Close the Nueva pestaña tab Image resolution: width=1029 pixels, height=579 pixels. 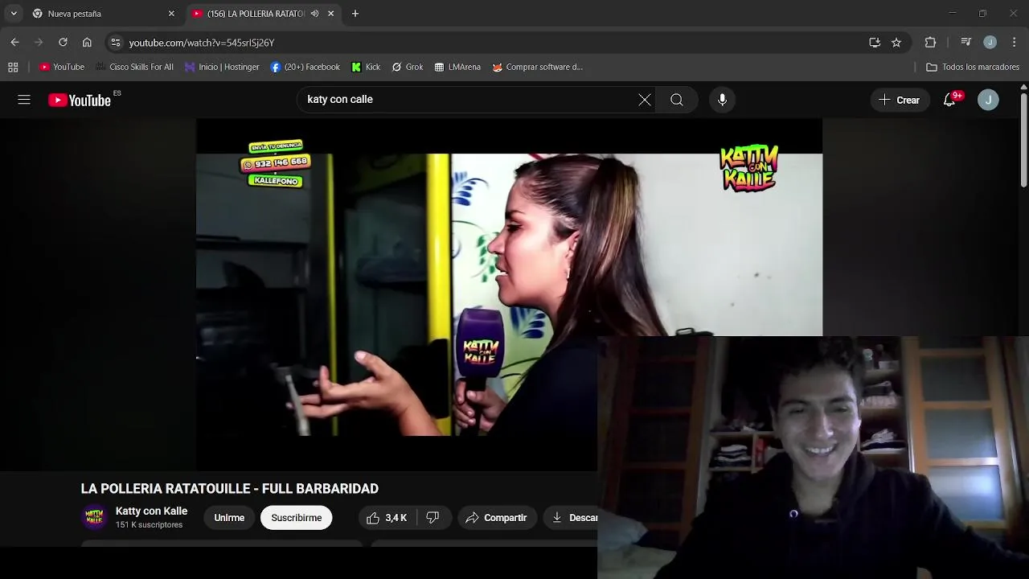coord(171,14)
